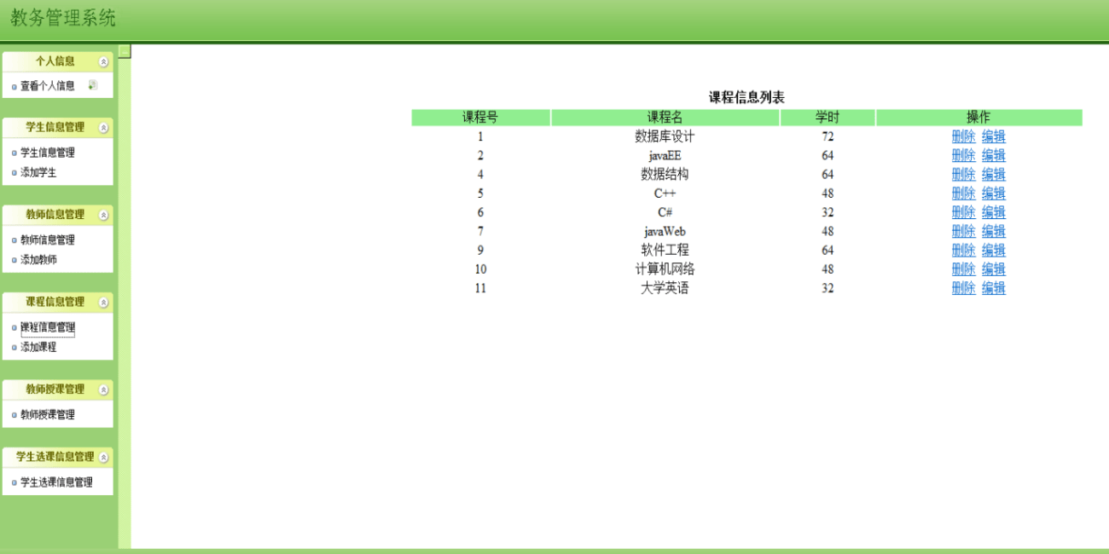
Task: Click 删除 for the C++ course
Action: pos(962,193)
